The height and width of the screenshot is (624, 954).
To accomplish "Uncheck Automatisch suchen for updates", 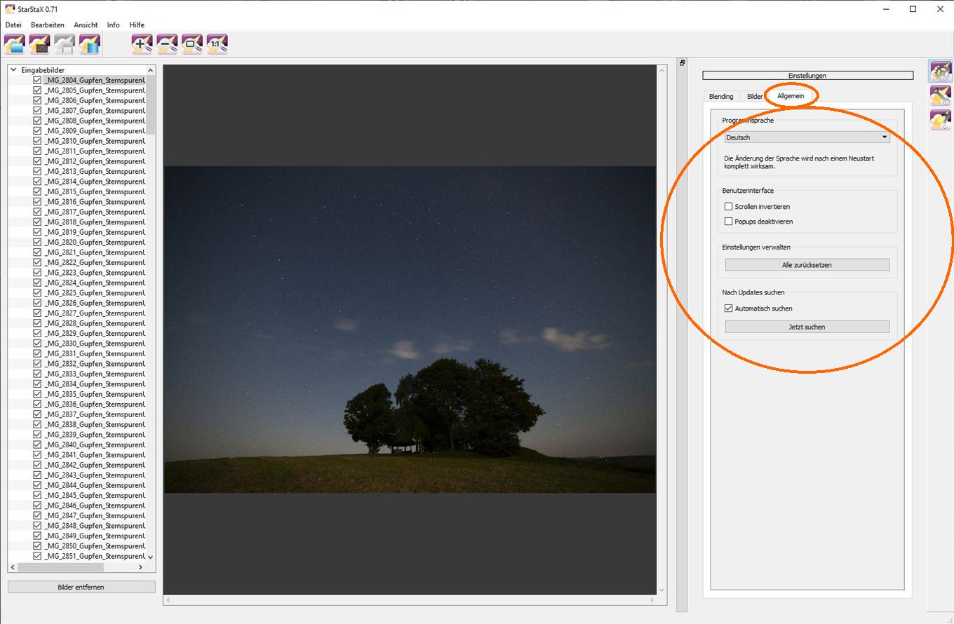I will pyautogui.click(x=729, y=308).
